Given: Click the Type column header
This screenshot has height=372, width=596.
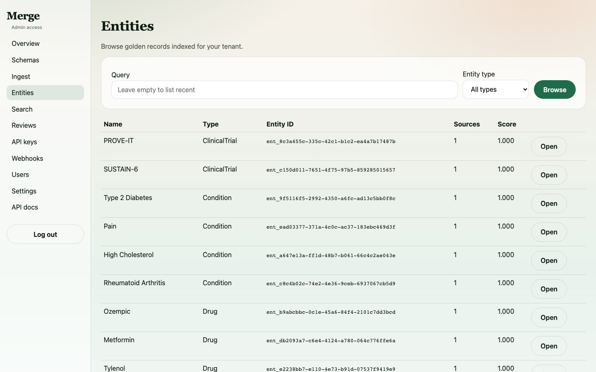Looking at the screenshot, I should (211, 124).
